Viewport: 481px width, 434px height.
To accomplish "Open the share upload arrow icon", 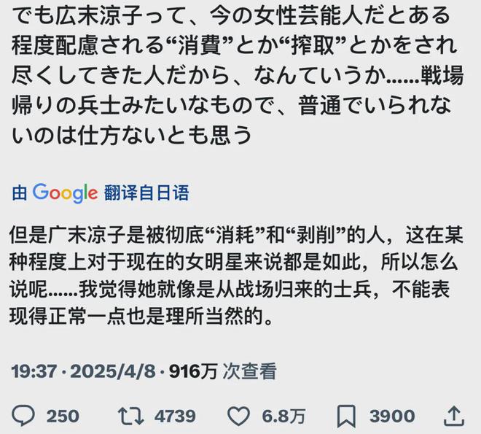I will tap(454, 416).
